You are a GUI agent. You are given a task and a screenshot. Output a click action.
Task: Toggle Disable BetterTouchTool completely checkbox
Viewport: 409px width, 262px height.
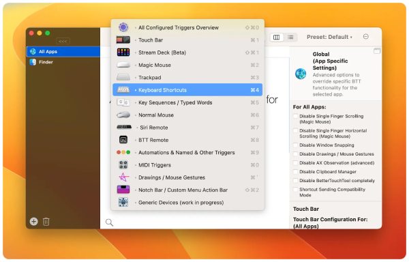[296, 181]
